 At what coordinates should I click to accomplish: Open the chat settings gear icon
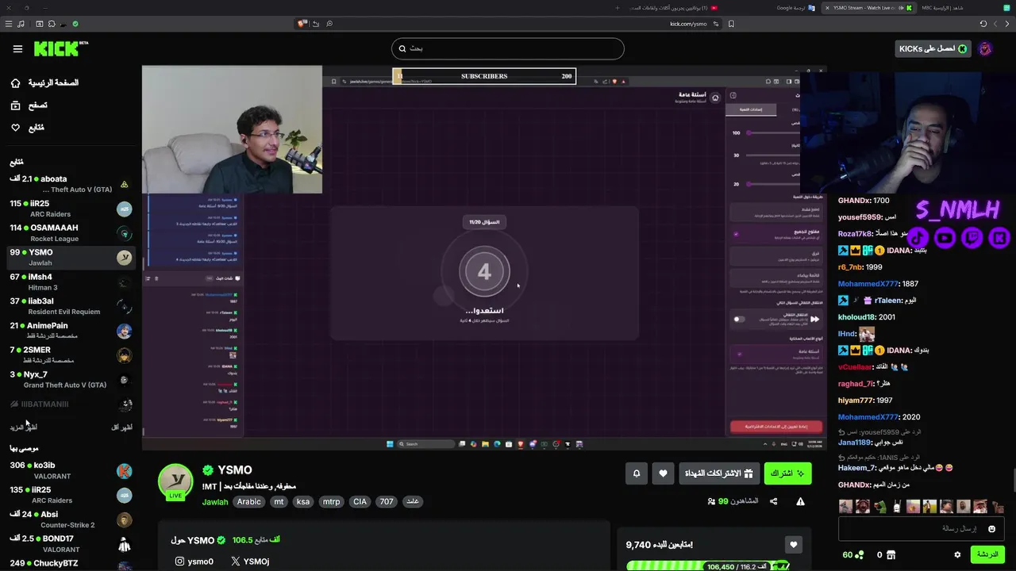pos(957,554)
